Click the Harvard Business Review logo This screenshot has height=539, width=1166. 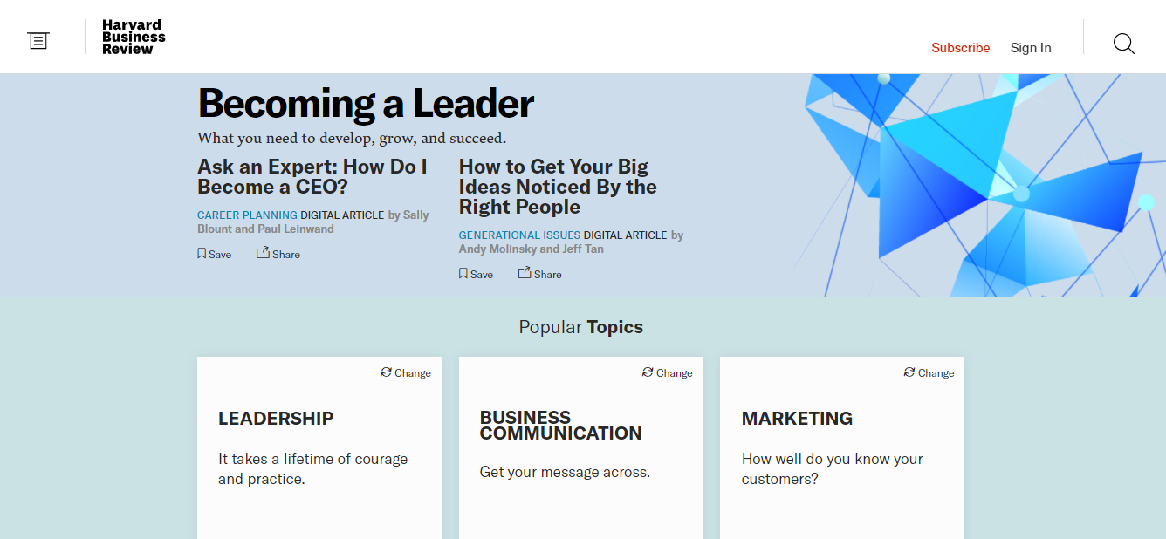point(133,38)
